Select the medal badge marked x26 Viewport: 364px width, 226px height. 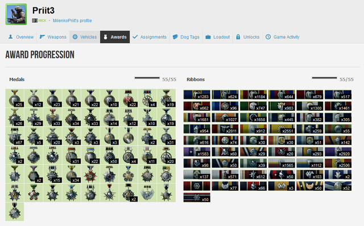click(x=15, y=118)
